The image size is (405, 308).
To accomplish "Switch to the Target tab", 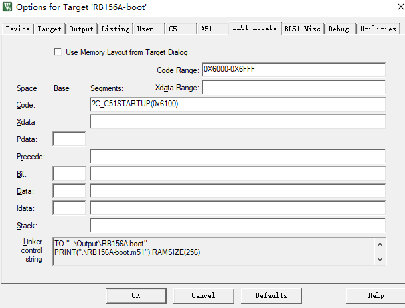I will (49, 29).
